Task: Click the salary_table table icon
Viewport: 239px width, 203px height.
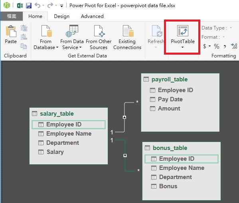Action: (34, 114)
